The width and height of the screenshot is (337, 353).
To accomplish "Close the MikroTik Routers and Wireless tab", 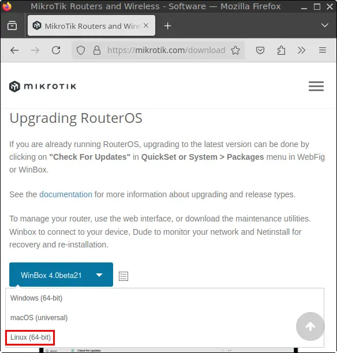I will click(x=146, y=25).
